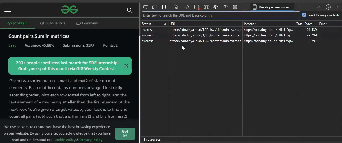Open the Elements tool
Screen dimensions: 342x143
[187, 7]
